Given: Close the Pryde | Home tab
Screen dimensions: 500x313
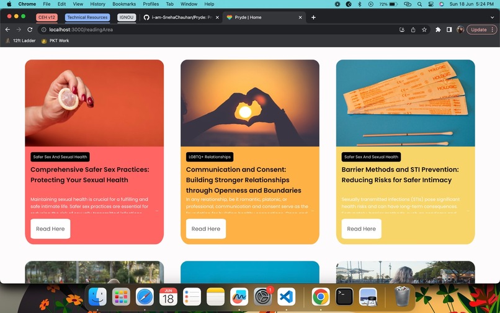Looking at the screenshot, I should [x=300, y=17].
